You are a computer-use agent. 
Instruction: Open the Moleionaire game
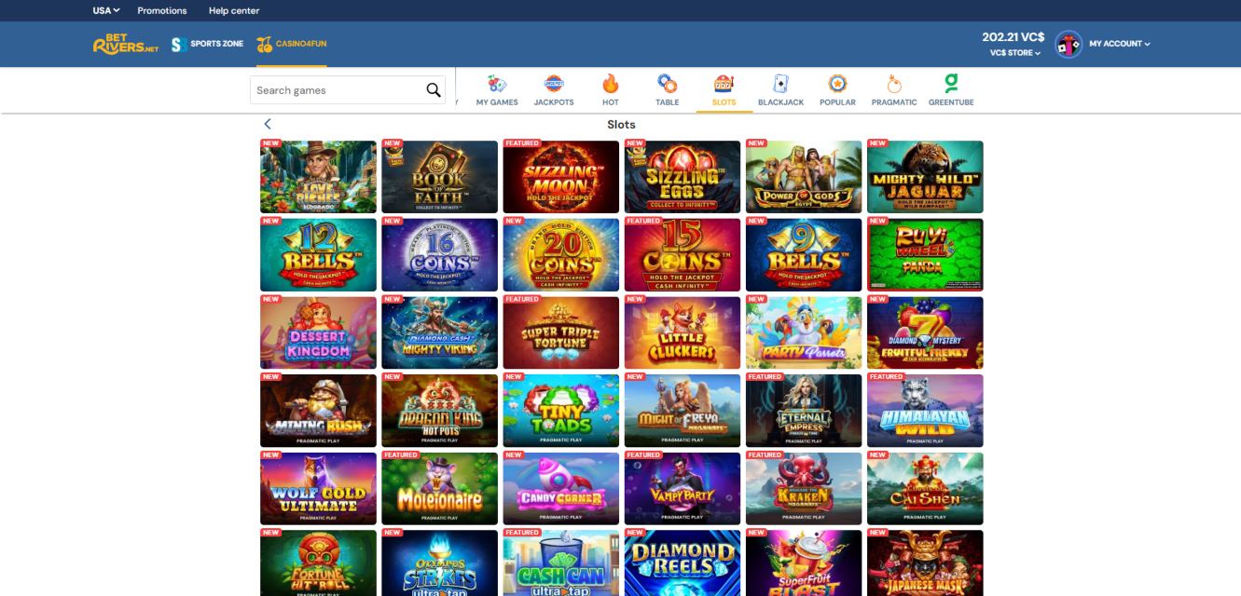click(x=440, y=489)
